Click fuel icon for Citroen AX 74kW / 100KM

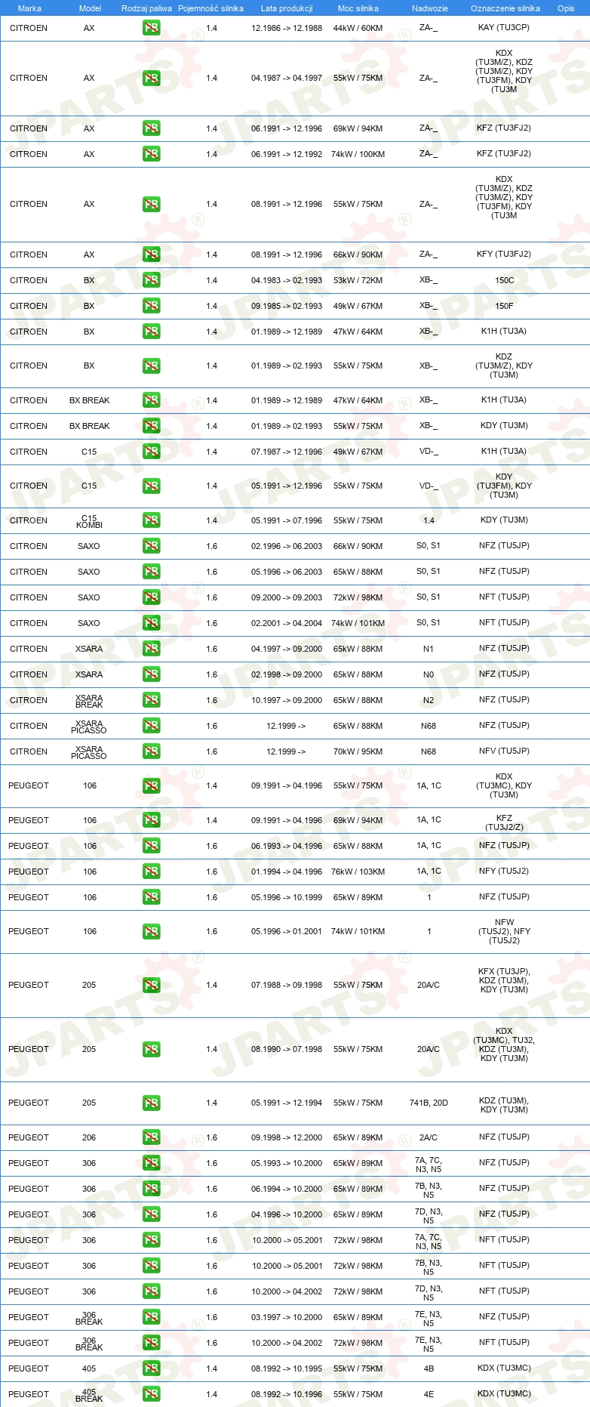(151, 154)
